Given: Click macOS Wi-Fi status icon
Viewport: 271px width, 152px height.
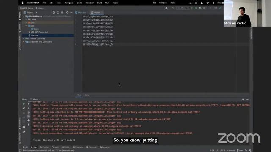Looking at the screenshot, I should (208, 3).
